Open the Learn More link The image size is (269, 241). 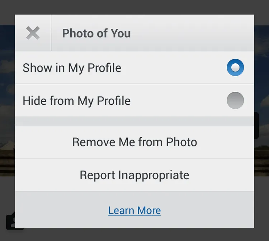[134, 210]
